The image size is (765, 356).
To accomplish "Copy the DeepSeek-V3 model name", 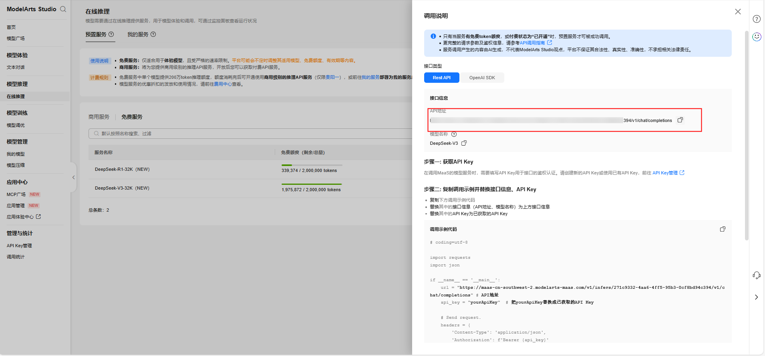I will click(x=464, y=143).
